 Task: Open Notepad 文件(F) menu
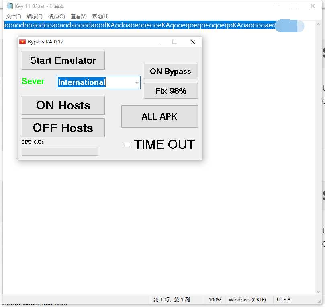coord(14,16)
